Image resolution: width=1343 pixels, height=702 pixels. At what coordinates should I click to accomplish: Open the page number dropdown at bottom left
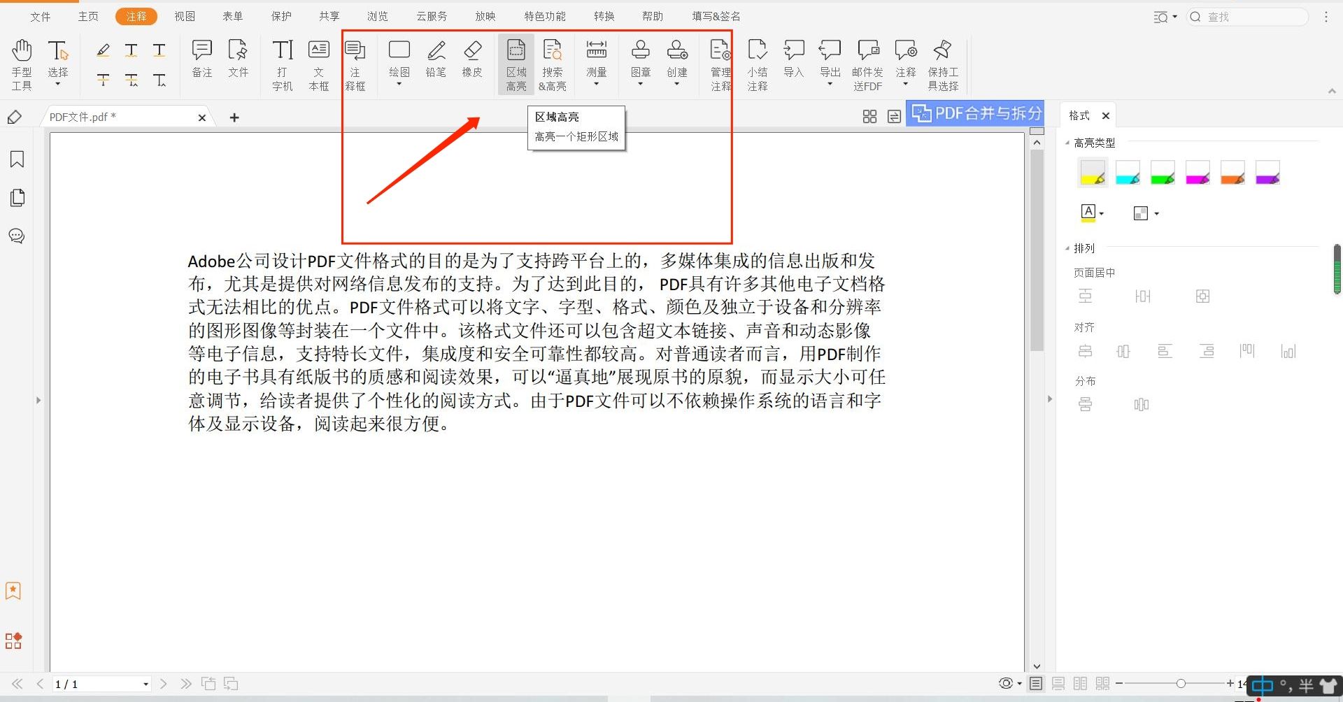[145, 684]
